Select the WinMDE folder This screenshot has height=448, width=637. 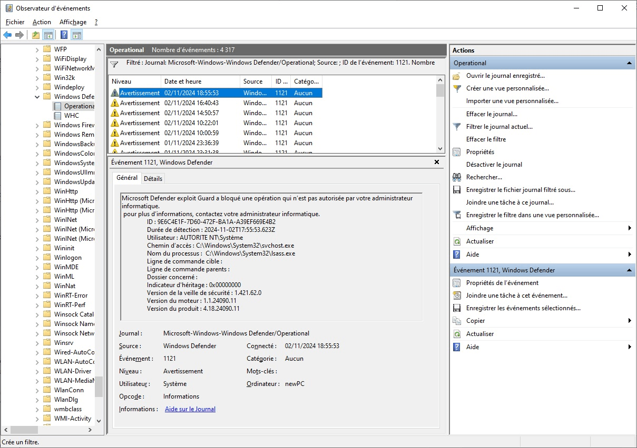(66, 267)
